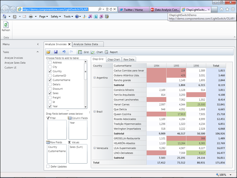Go back with browser Back arrow
This screenshot has height=178, width=237.
(5, 9)
